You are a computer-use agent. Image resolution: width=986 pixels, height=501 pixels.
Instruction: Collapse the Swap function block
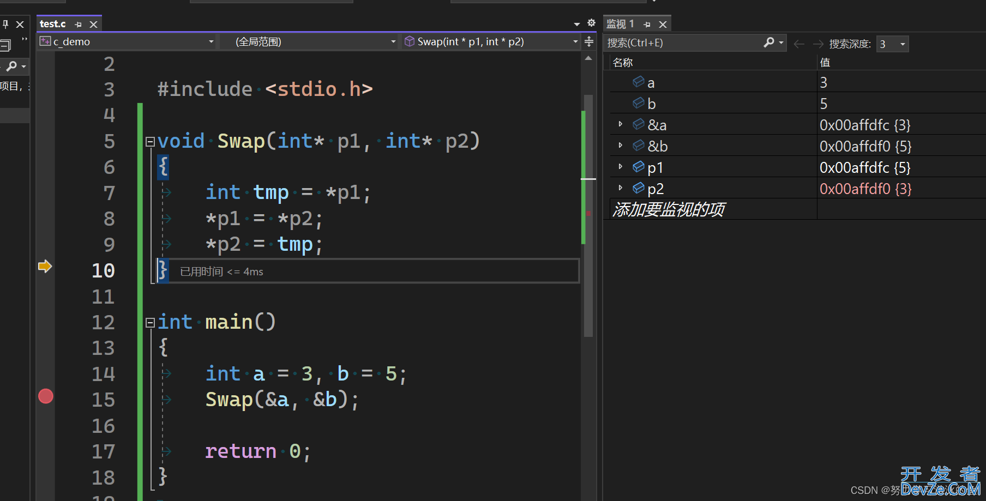coord(150,142)
